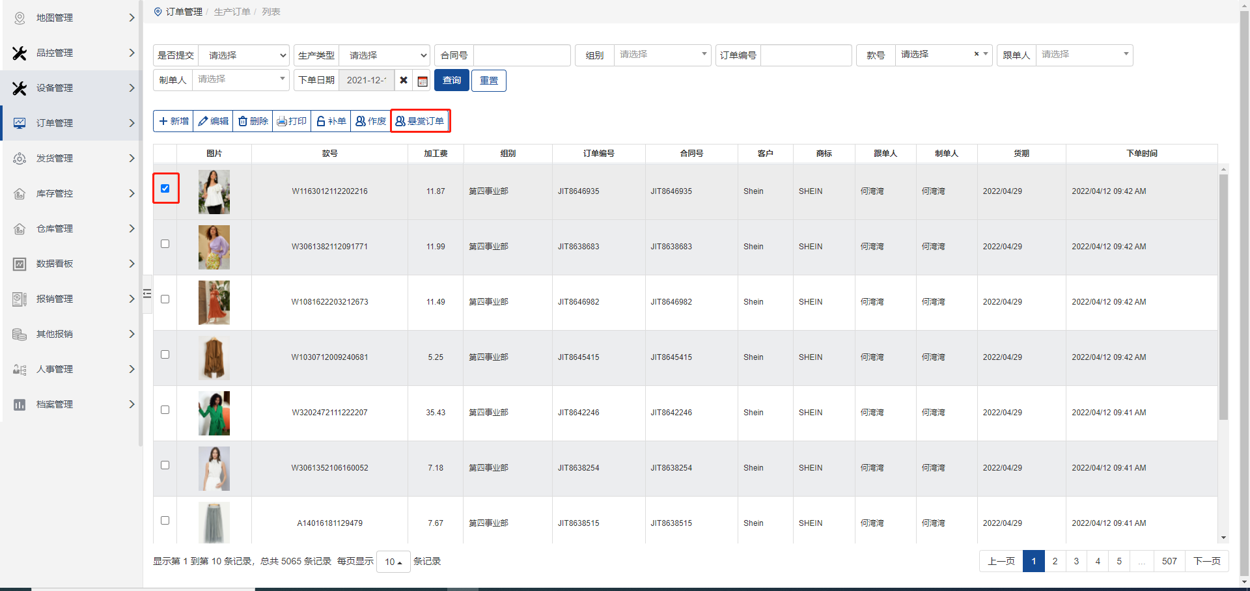The image size is (1250, 591).
Task: Click the 新增 plus toolbar button
Action: (x=173, y=121)
